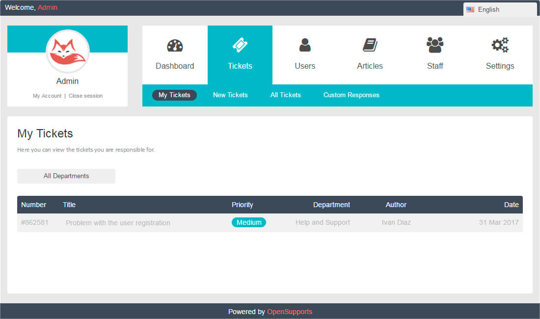Select the Medium priority badge
540x319 pixels.
[x=248, y=222]
